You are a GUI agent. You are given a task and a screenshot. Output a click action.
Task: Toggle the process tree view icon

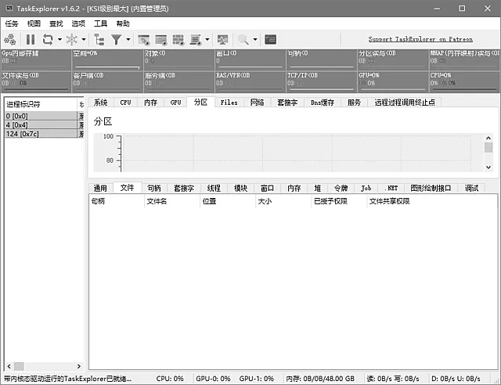[99, 40]
